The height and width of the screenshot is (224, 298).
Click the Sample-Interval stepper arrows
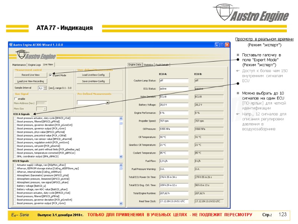pos(45,88)
